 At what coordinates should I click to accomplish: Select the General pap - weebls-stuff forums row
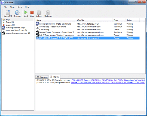[88, 26]
